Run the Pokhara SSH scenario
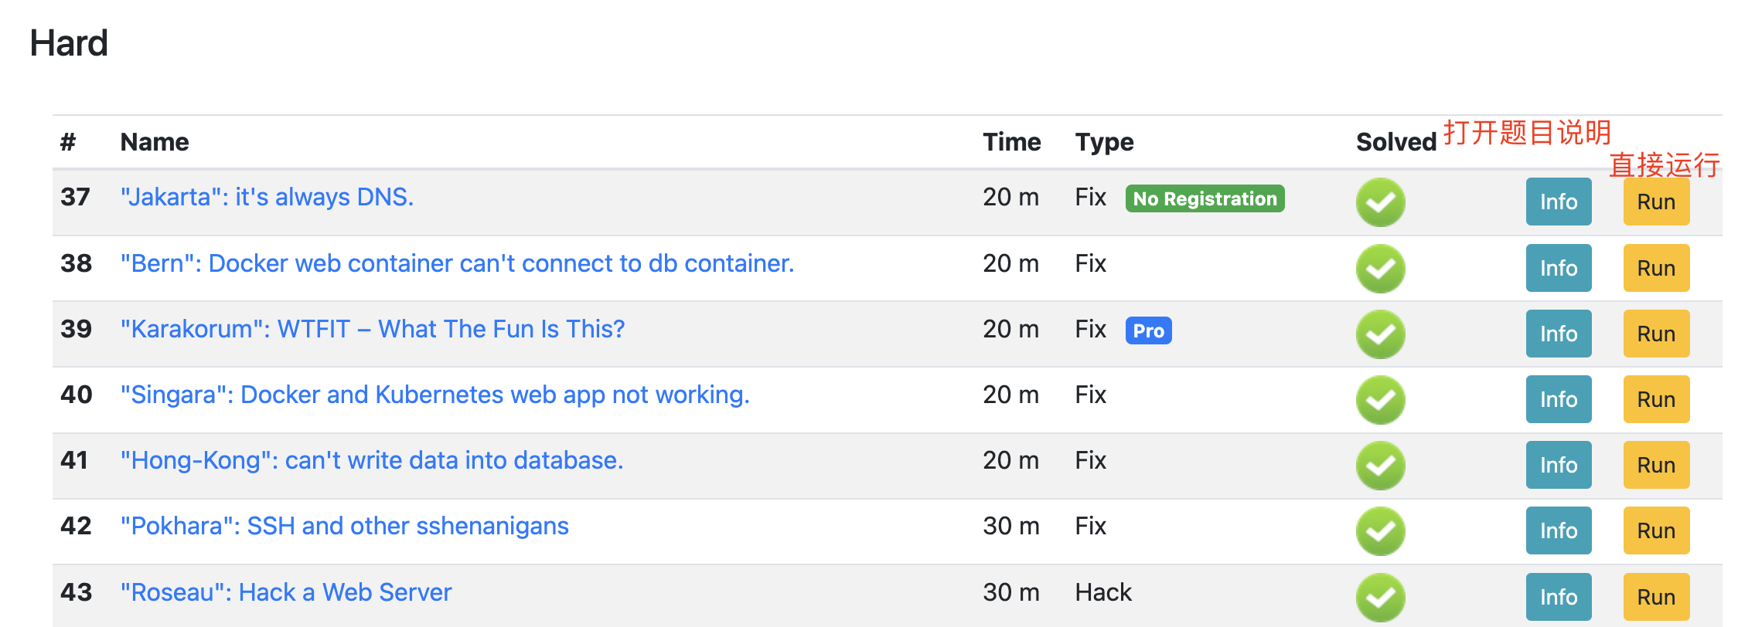This screenshot has width=1738, height=627. 1656,530
